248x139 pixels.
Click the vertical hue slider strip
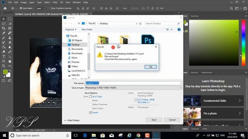(243, 43)
